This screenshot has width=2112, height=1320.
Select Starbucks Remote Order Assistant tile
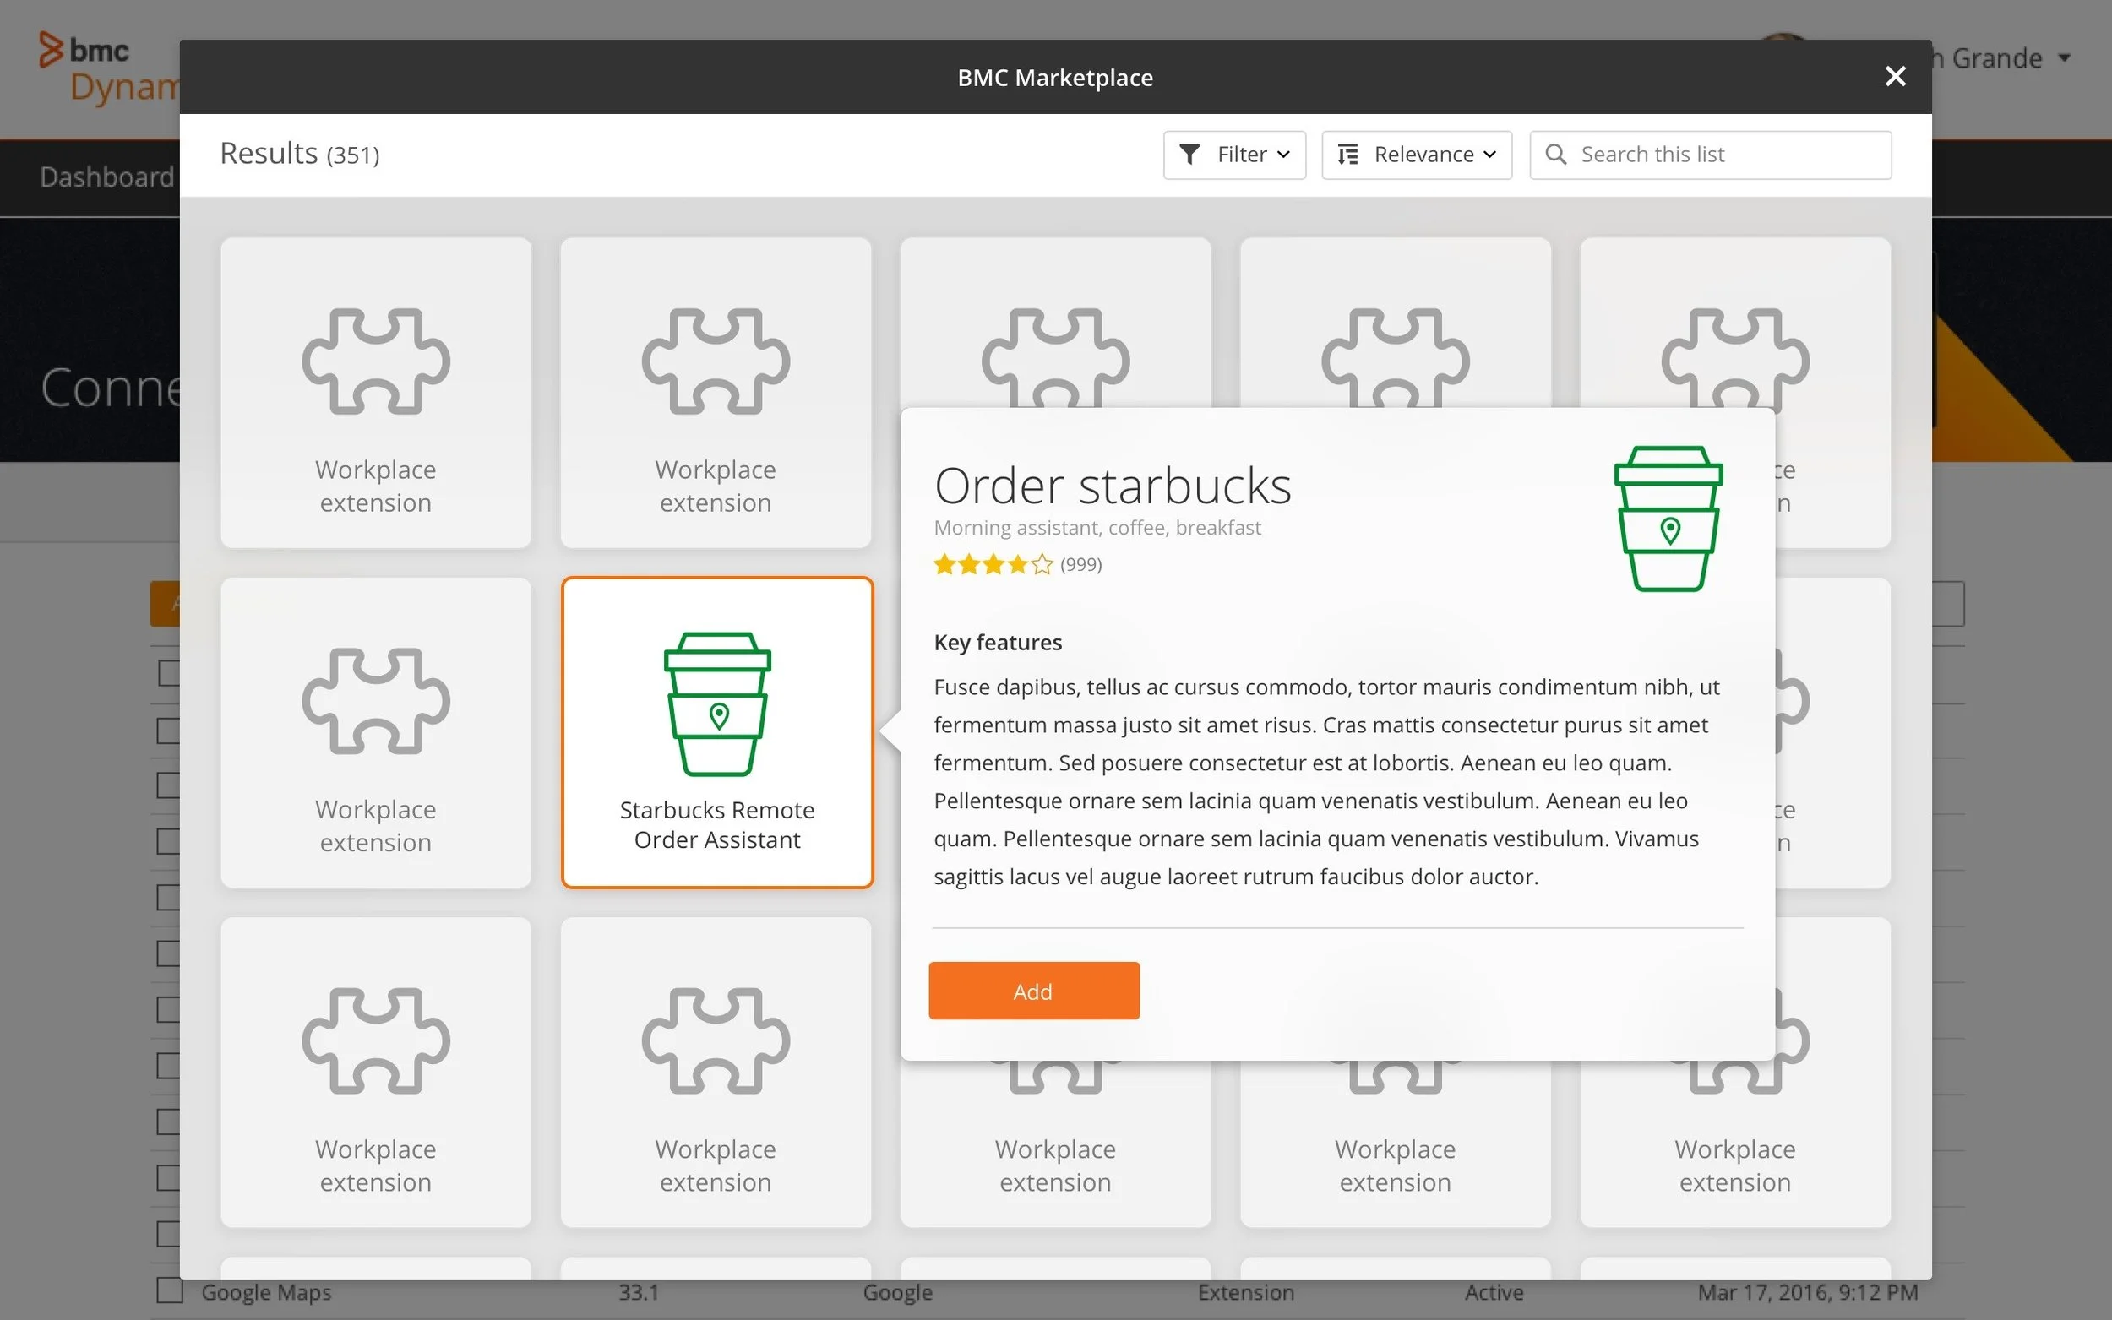(716, 824)
